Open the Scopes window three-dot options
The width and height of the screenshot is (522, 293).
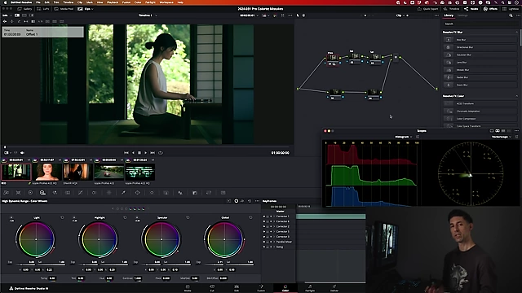516,131
